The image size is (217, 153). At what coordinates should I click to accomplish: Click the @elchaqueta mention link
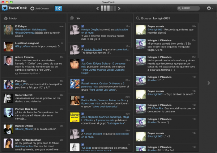[39, 29]
